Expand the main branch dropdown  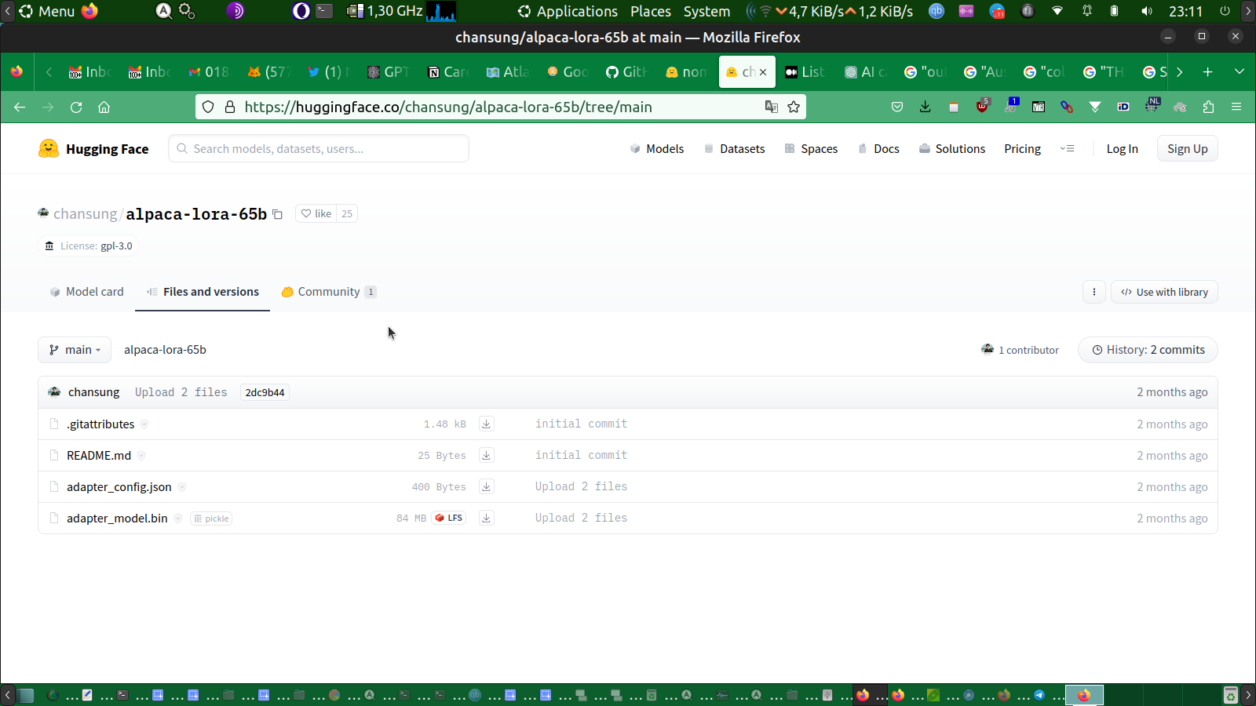pyautogui.click(x=75, y=350)
